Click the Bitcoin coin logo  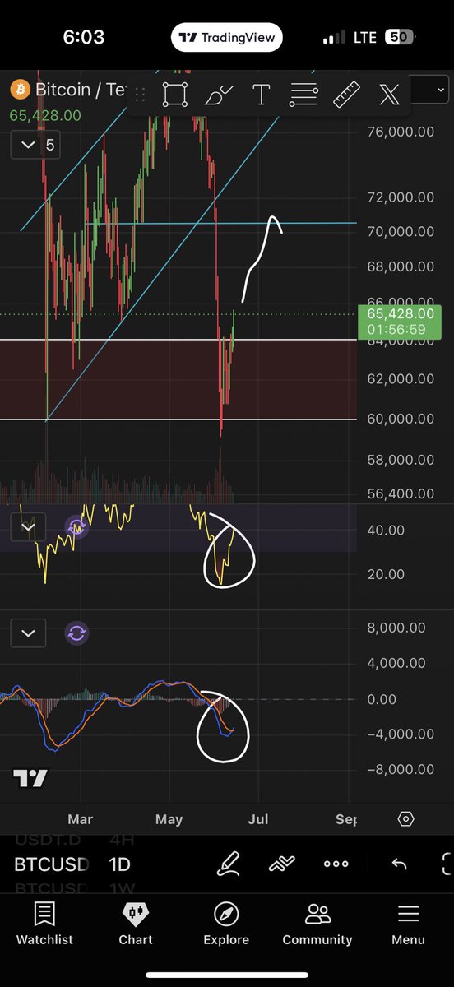[x=20, y=89]
